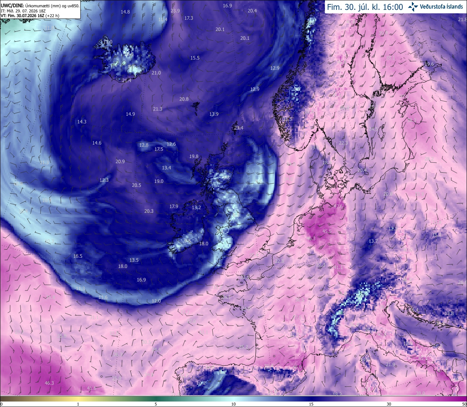Click the 23.4 value near Shetland
467x407 pixels.
239,128
